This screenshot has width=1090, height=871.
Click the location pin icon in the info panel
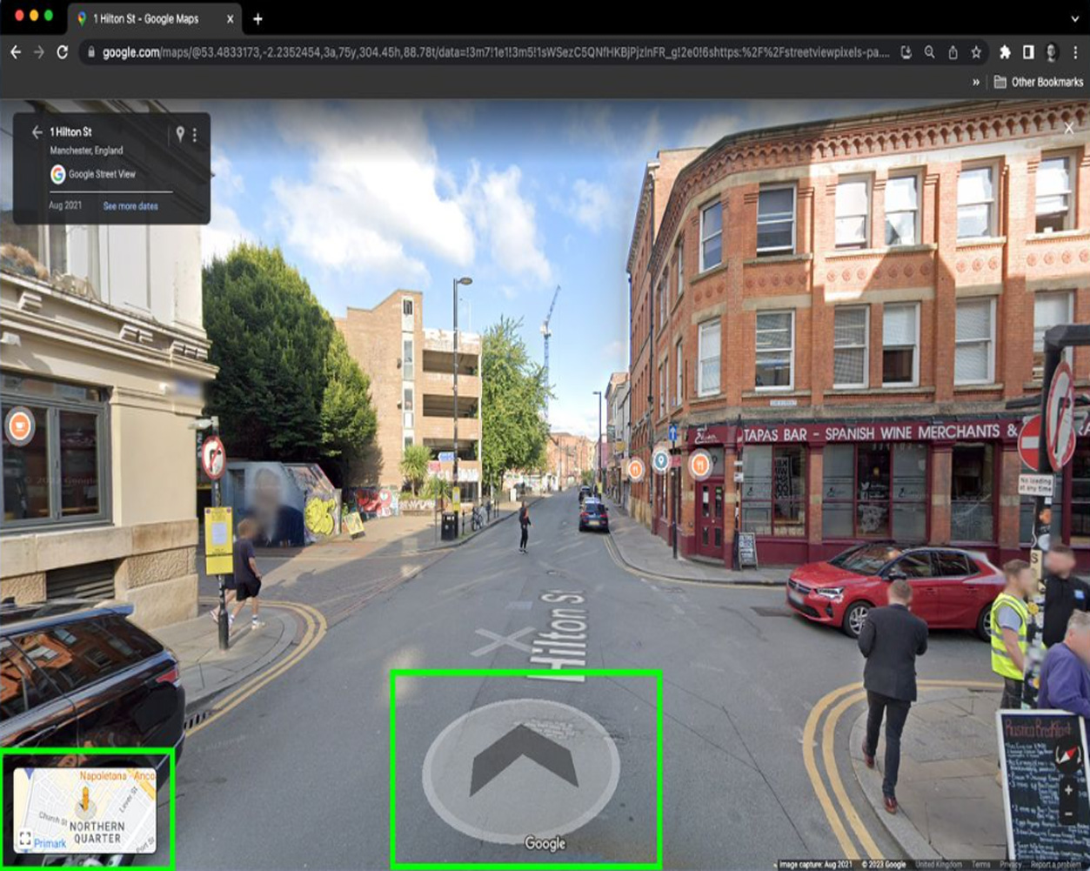click(180, 134)
